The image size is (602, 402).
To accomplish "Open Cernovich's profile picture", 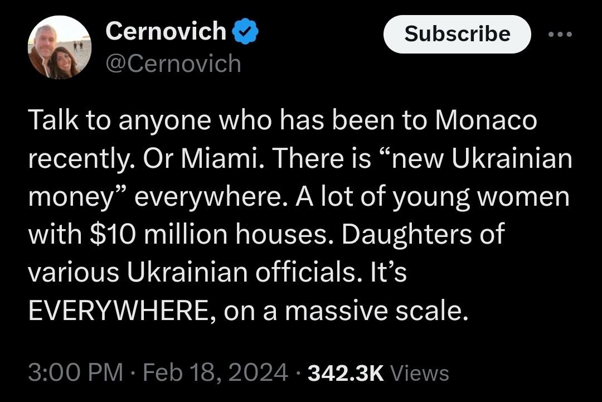I will click(59, 47).
